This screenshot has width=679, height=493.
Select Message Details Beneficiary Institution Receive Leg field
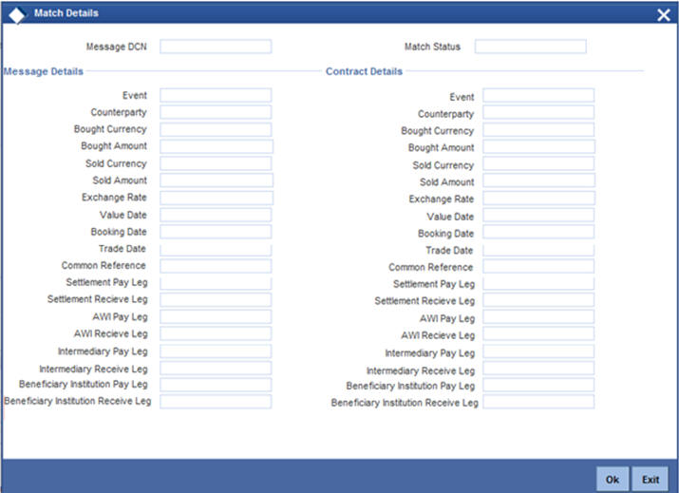point(216,401)
